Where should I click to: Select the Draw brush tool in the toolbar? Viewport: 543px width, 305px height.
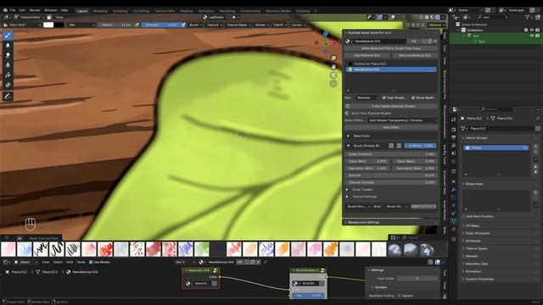pos(8,36)
